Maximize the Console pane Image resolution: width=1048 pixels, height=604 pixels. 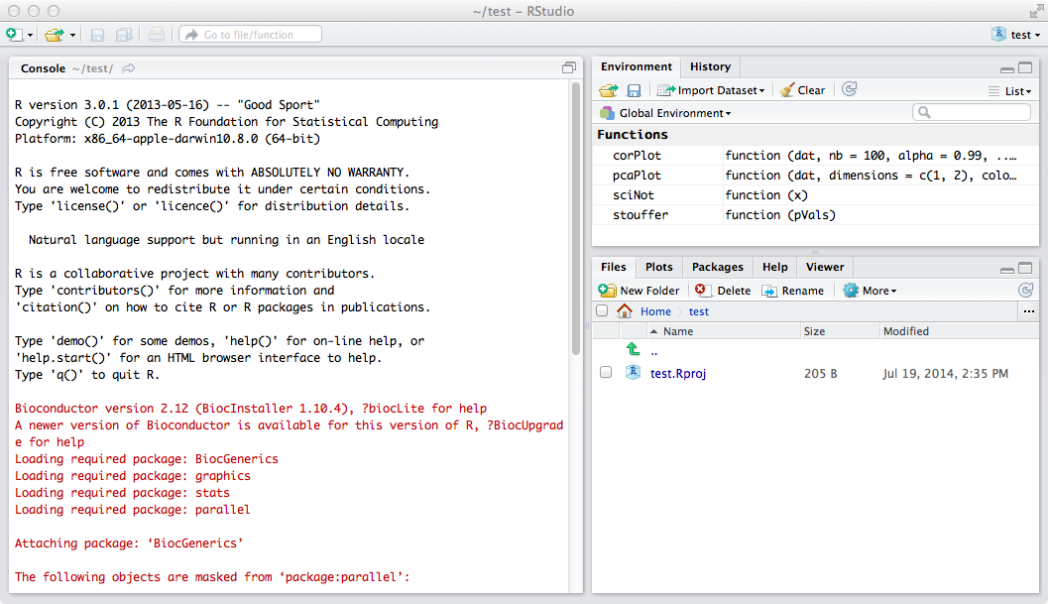coord(569,67)
